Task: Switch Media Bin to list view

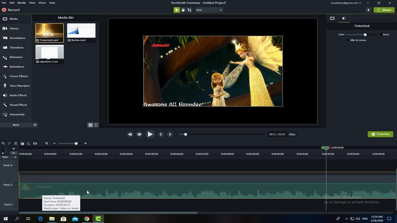Action: click(96, 125)
